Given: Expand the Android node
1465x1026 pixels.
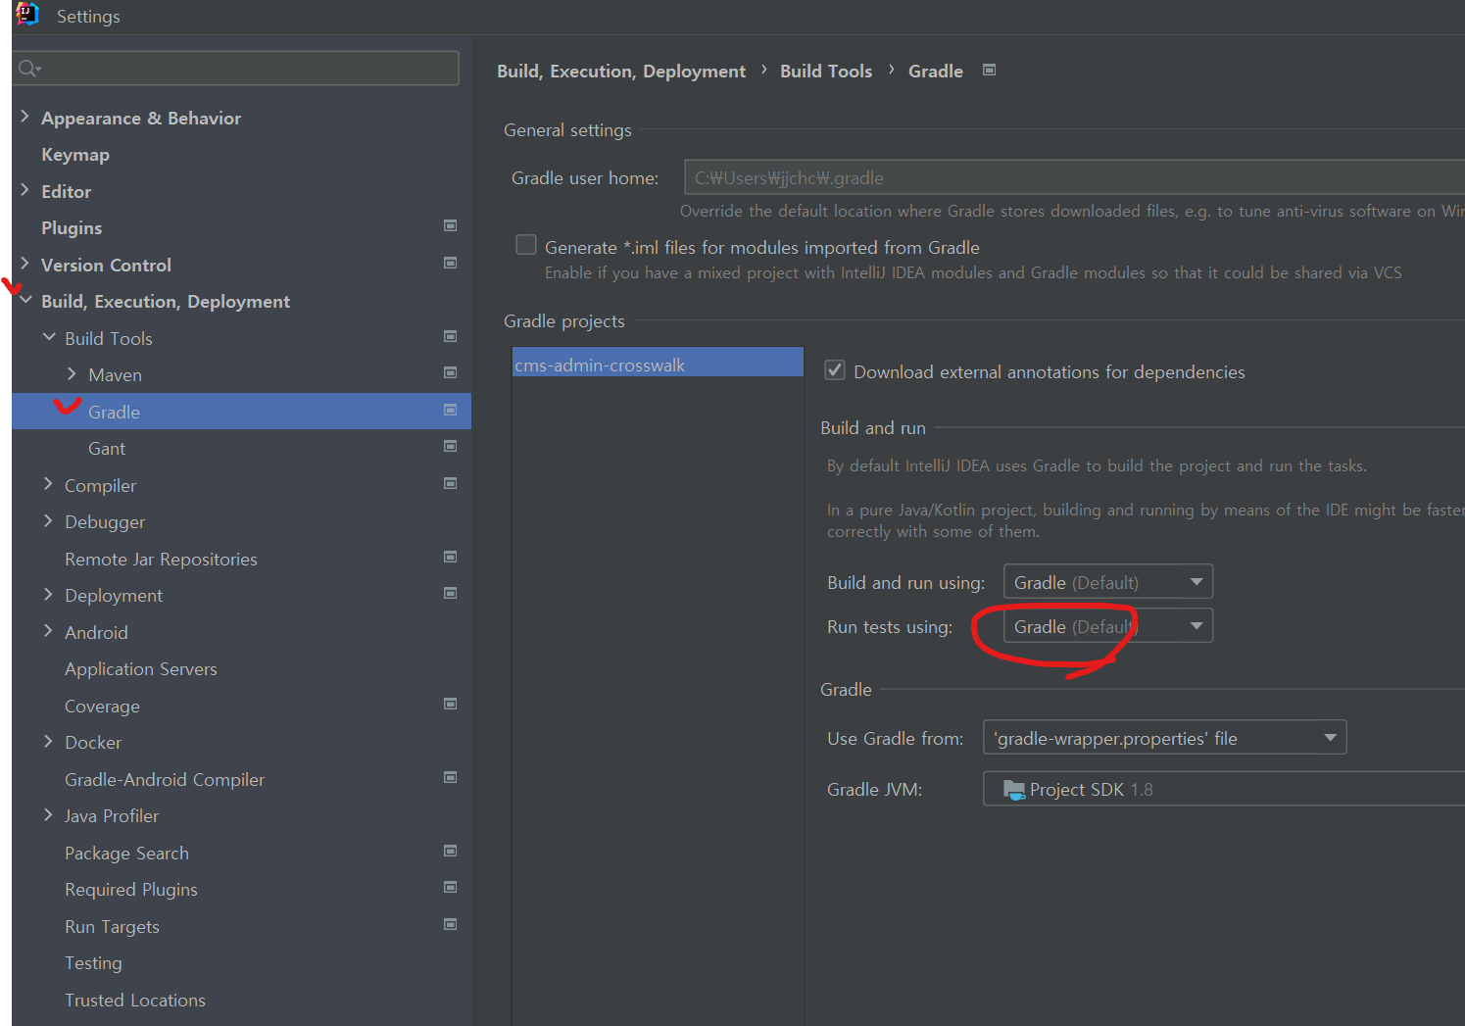Looking at the screenshot, I should 49,631.
